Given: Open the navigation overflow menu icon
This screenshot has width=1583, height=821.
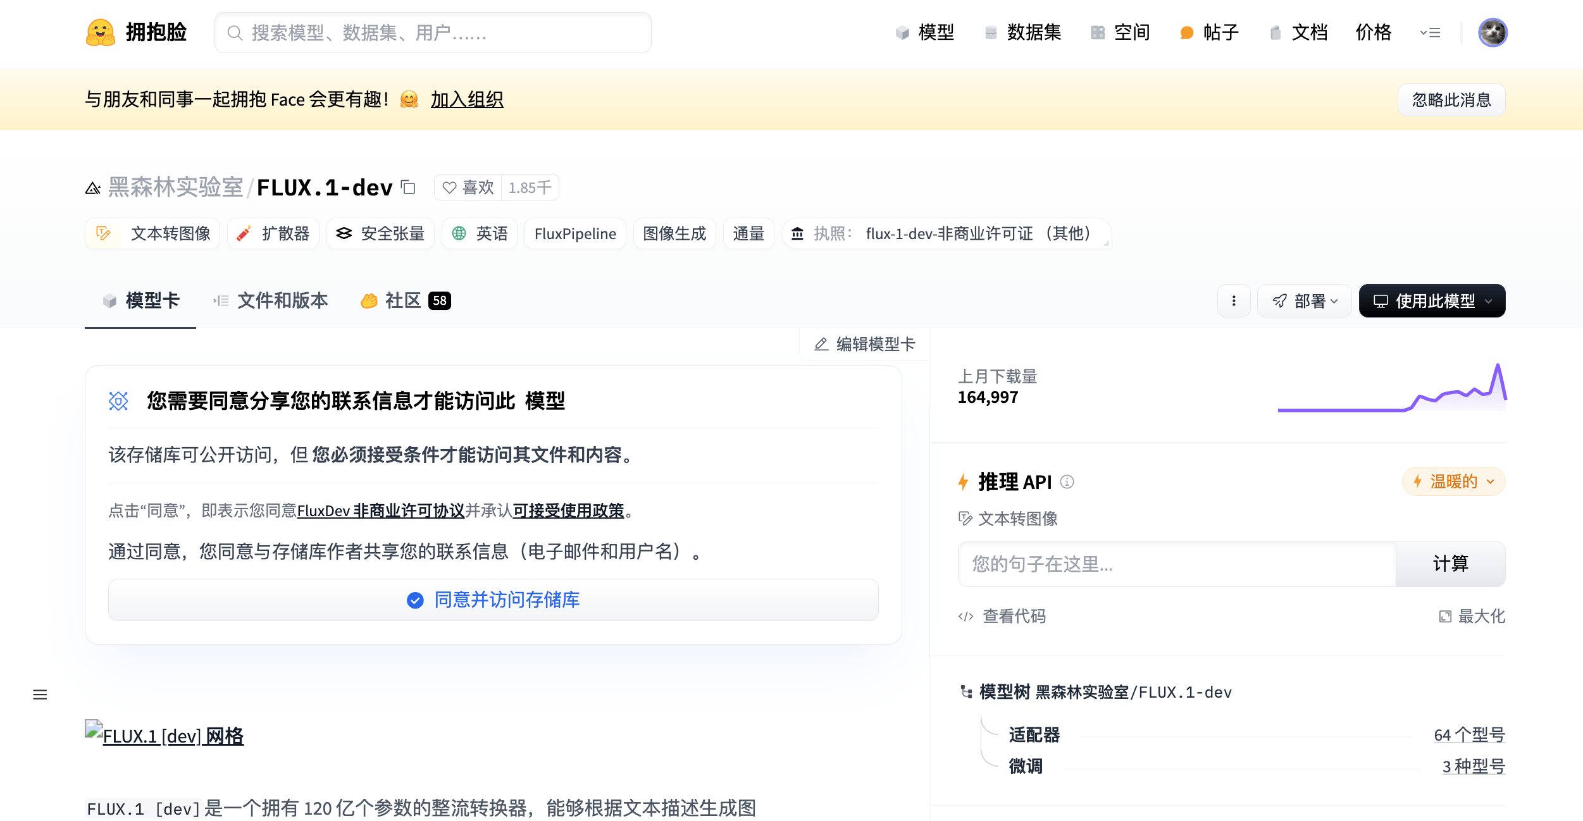Looking at the screenshot, I should [1430, 33].
